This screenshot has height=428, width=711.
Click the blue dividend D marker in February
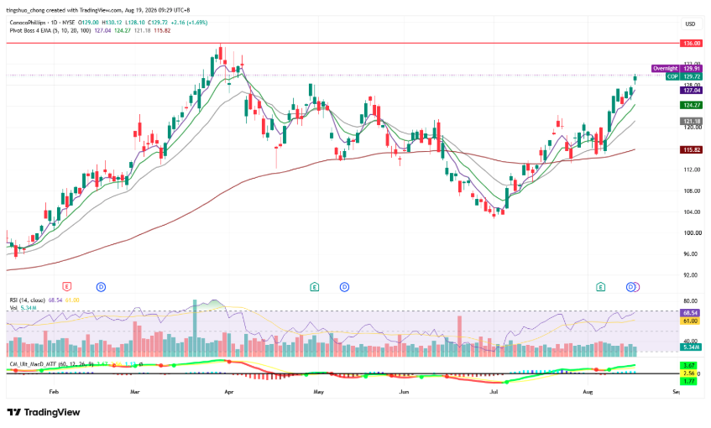[101, 286]
